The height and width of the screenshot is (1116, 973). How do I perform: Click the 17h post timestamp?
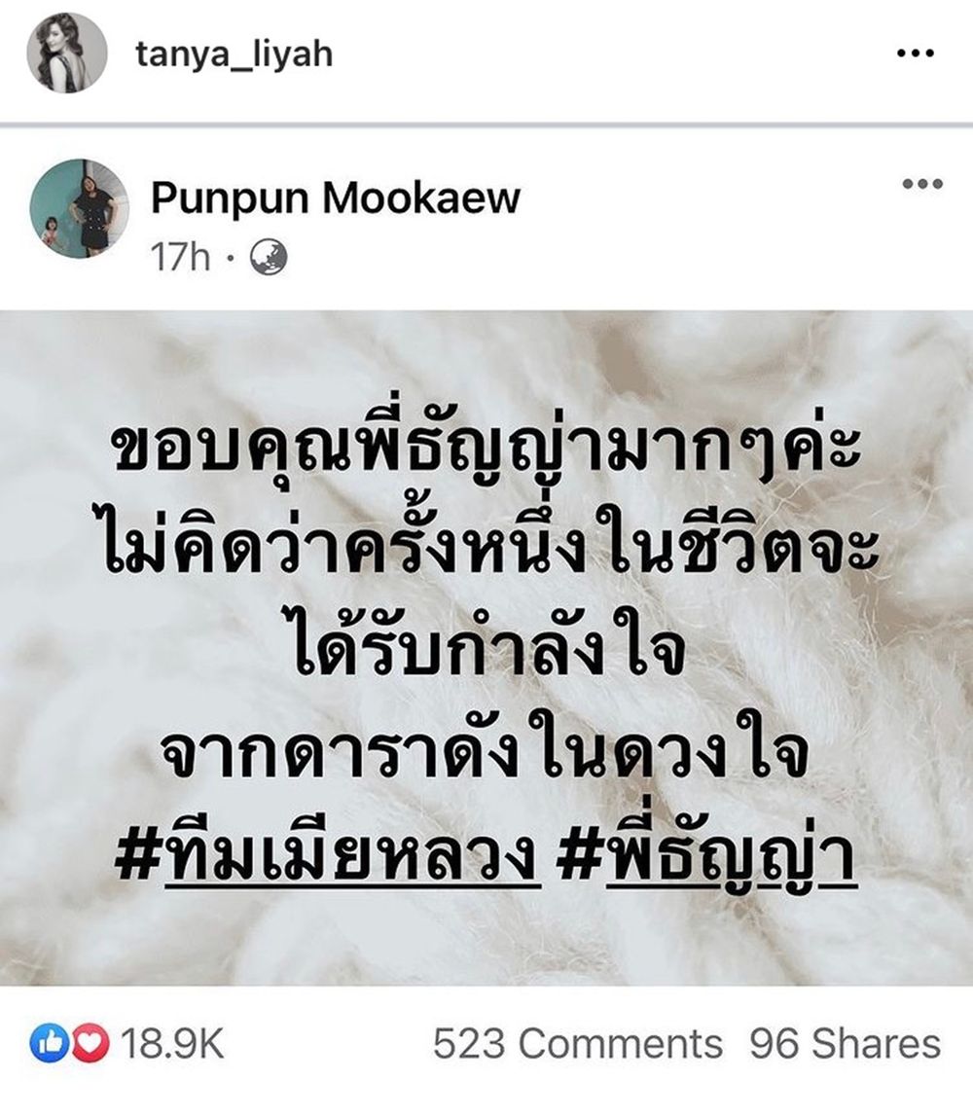pyautogui.click(x=181, y=256)
